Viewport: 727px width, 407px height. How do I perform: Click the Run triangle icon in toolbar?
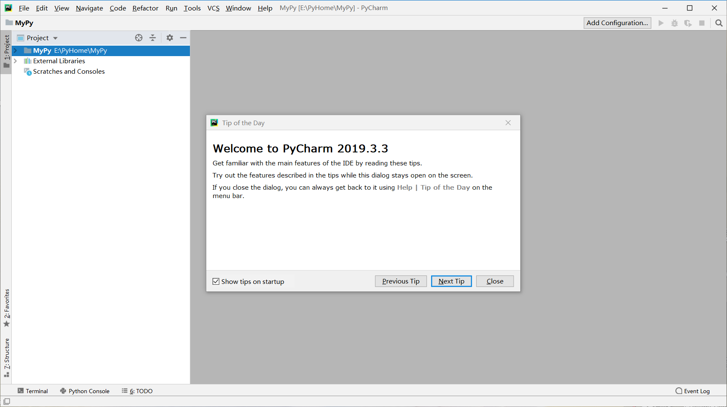[661, 23]
